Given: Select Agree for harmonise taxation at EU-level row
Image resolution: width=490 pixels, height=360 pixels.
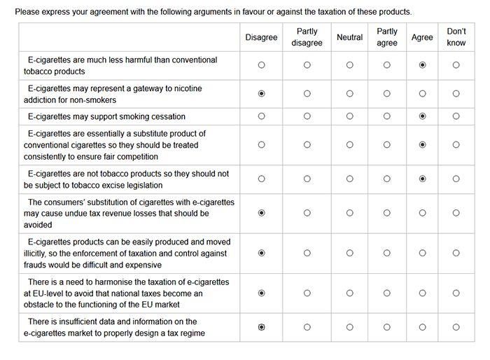Looking at the screenshot, I should point(423,293).
